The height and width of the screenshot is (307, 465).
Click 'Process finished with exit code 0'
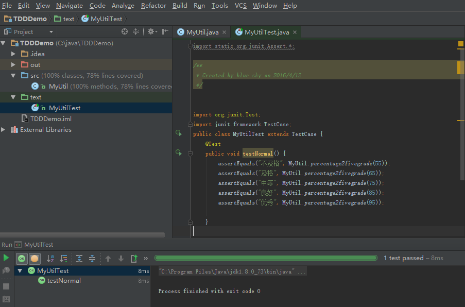pyautogui.click(x=209, y=291)
